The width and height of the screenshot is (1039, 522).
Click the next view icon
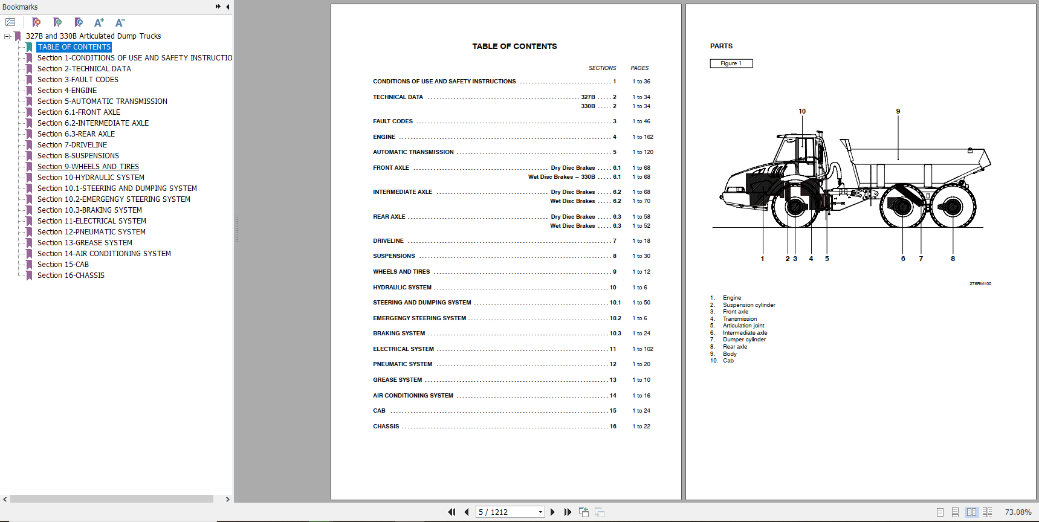(600, 512)
